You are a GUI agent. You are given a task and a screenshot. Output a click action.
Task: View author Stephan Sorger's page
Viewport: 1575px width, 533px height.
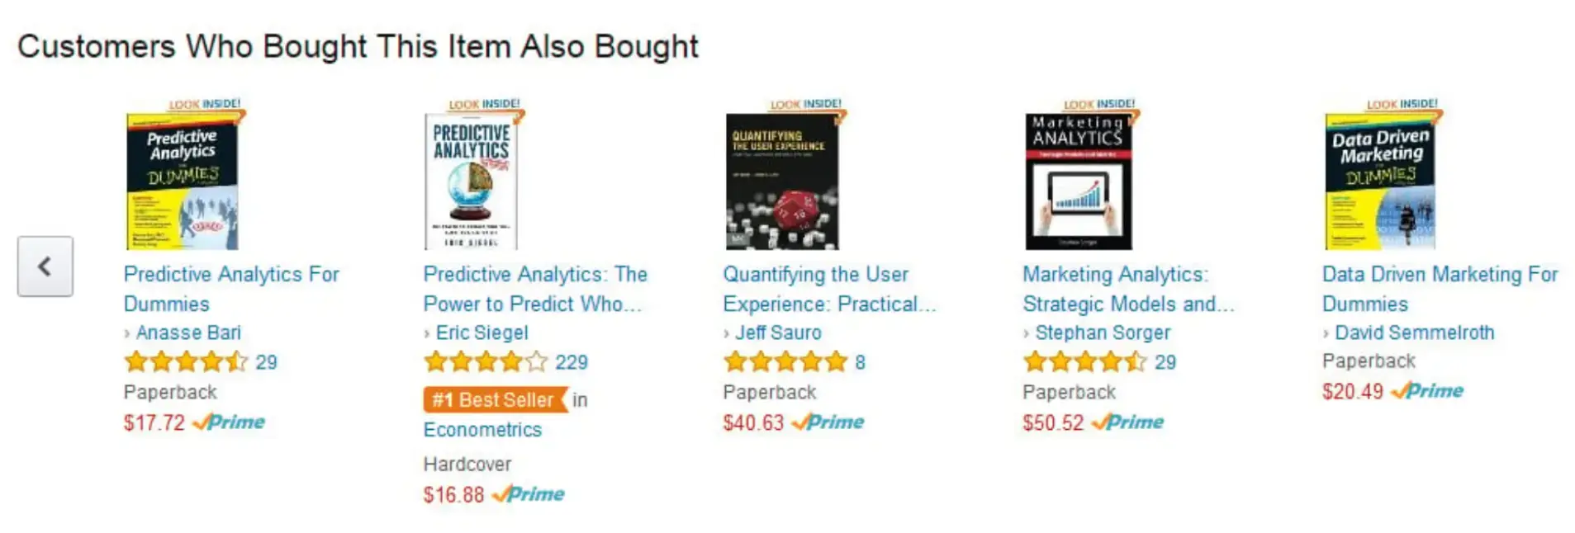coord(1103,333)
